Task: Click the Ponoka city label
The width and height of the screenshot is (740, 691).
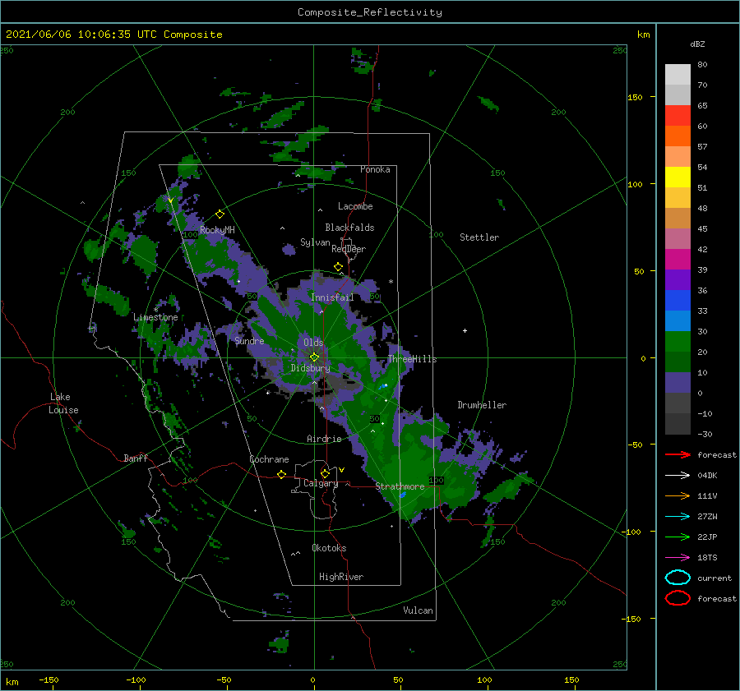Action: tap(375, 169)
